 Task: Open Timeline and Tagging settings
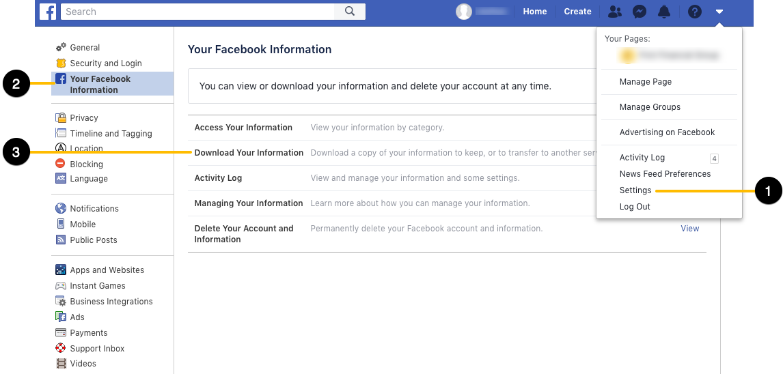111,133
